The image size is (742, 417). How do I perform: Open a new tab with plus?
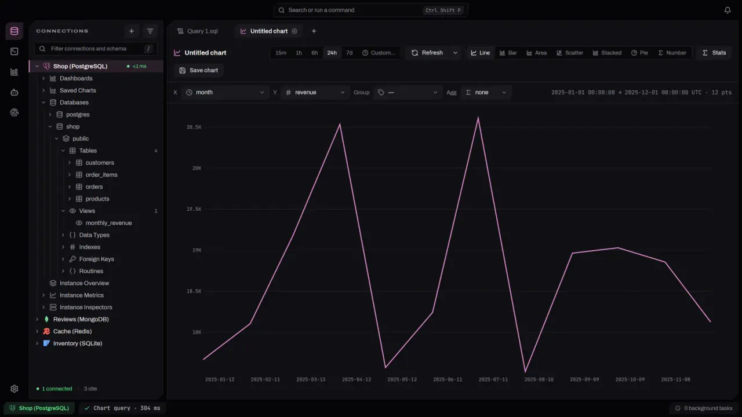click(314, 31)
